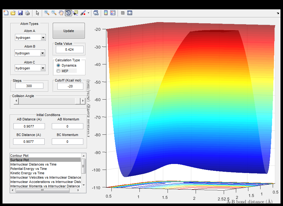Click the Open File folder icon
The width and height of the screenshot is (283, 206).
13,13
